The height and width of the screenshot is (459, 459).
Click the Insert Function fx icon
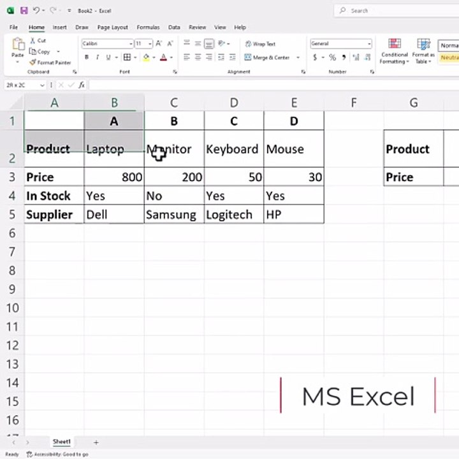[82, 85]
